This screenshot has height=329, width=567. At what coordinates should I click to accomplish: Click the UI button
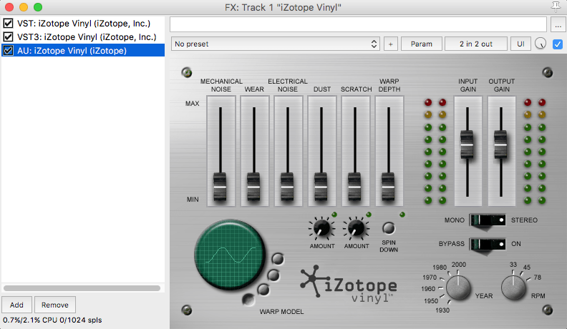(520, 44)
